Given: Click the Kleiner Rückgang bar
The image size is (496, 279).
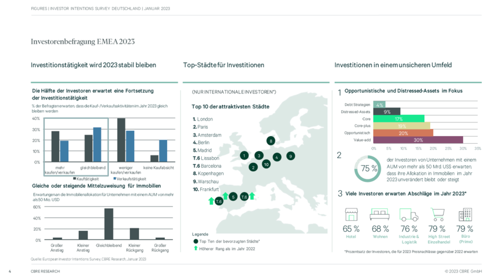Looking at the screenshot, I should click(134, 234).
